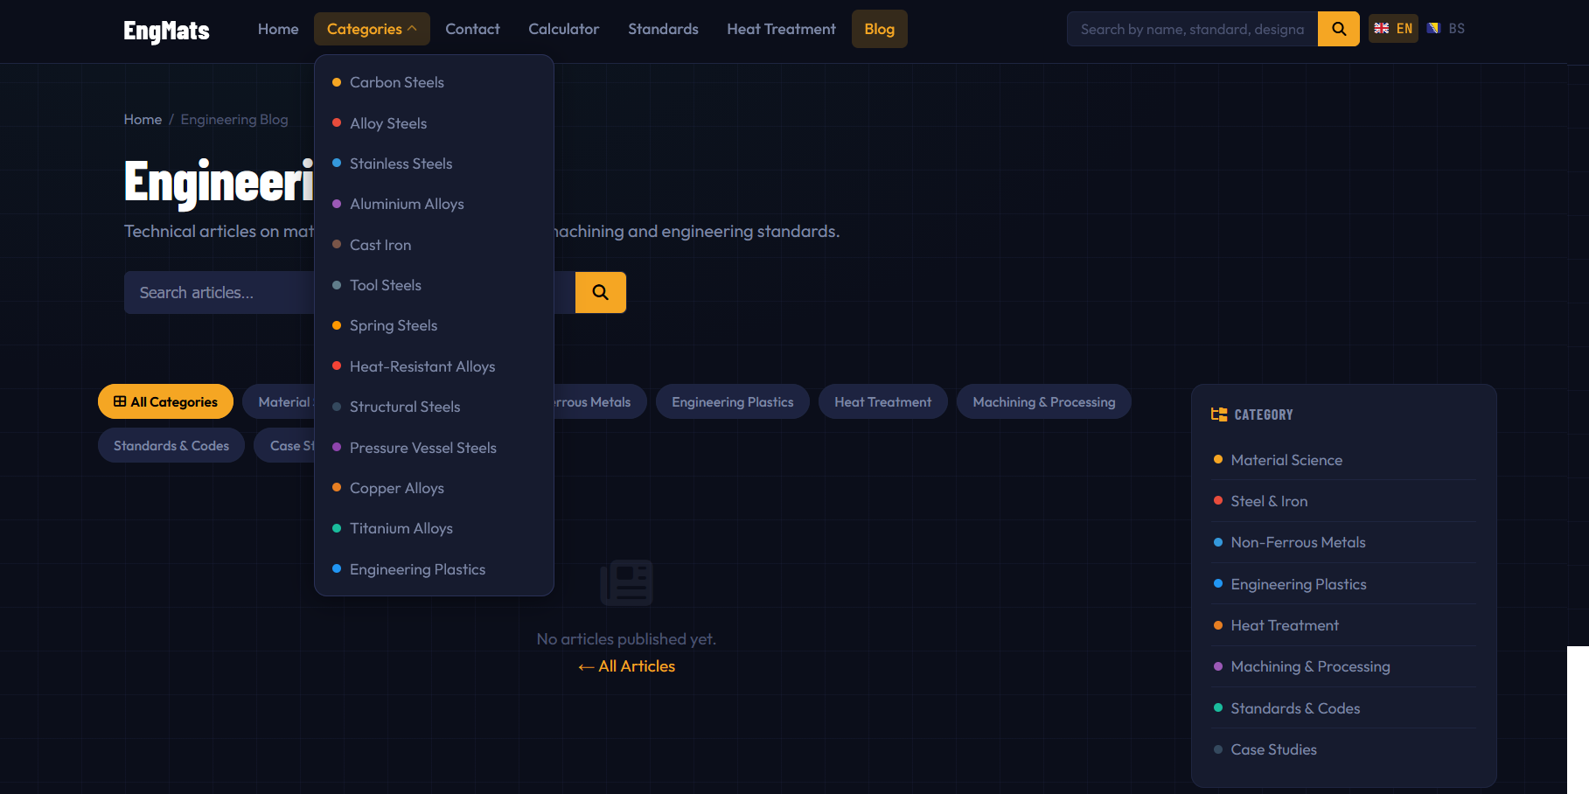Open Spring Steels category
1589x794 pixels.
point(434,325)
